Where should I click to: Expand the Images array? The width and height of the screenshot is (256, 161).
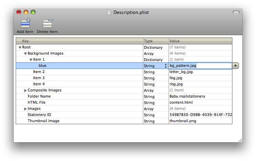click(25, 109)
